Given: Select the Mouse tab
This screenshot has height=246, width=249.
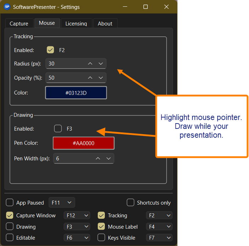Looking at the screenshot, I should coord(47,23).
